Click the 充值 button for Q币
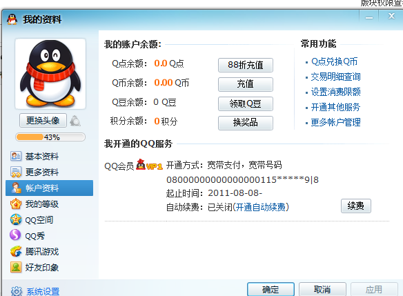Viewport: 403px width, 296px height. pyautogui.click(x=246, y=84)
